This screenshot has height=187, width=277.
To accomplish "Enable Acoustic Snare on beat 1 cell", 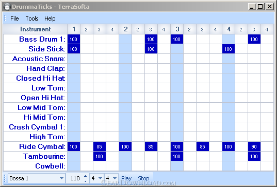I will tap(74, 59).
